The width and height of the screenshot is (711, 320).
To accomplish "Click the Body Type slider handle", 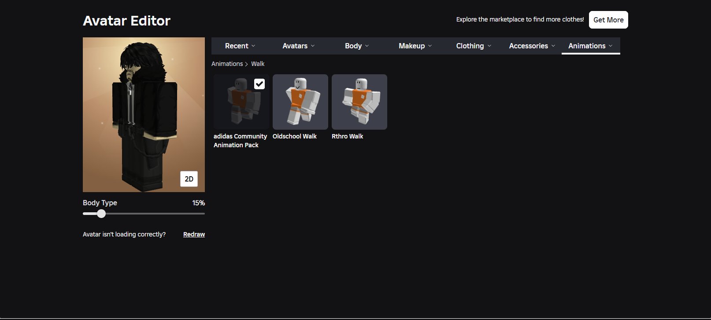I will click(101, 214).
